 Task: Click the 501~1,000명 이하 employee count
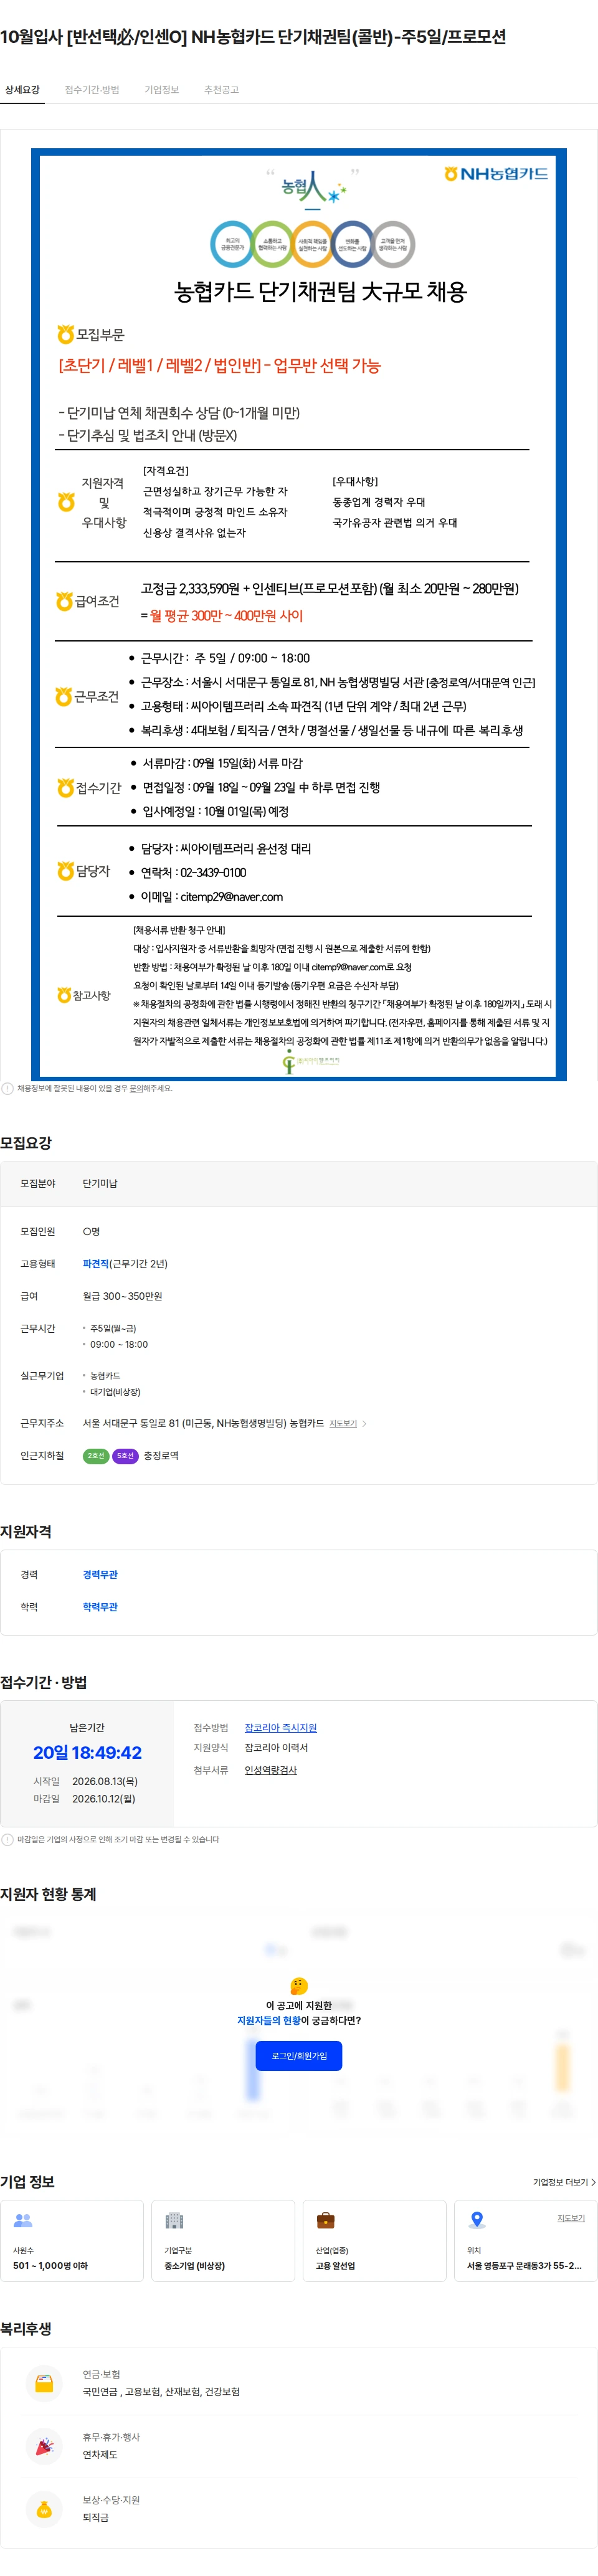pos(50,2266)
